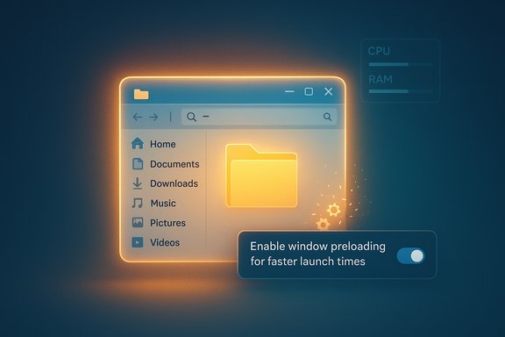Click the RAM label in monitor widget
The height and width of the screenshot is (337, 505).
(381, 79)
